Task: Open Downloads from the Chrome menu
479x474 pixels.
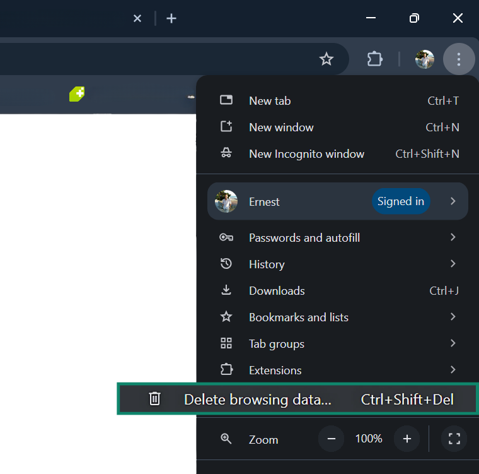Action: 277,291
